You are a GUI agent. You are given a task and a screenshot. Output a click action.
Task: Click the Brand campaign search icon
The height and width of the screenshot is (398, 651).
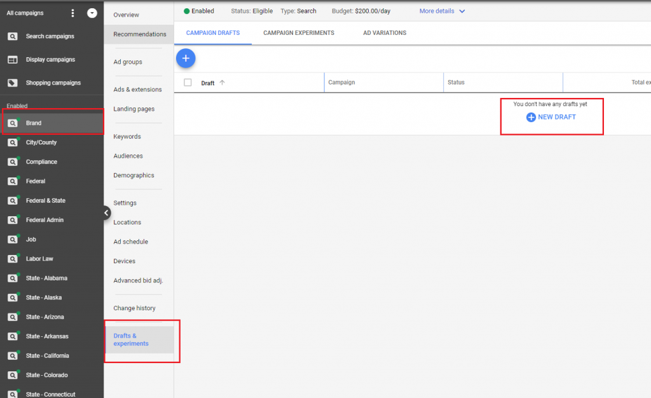pos(13,123)
